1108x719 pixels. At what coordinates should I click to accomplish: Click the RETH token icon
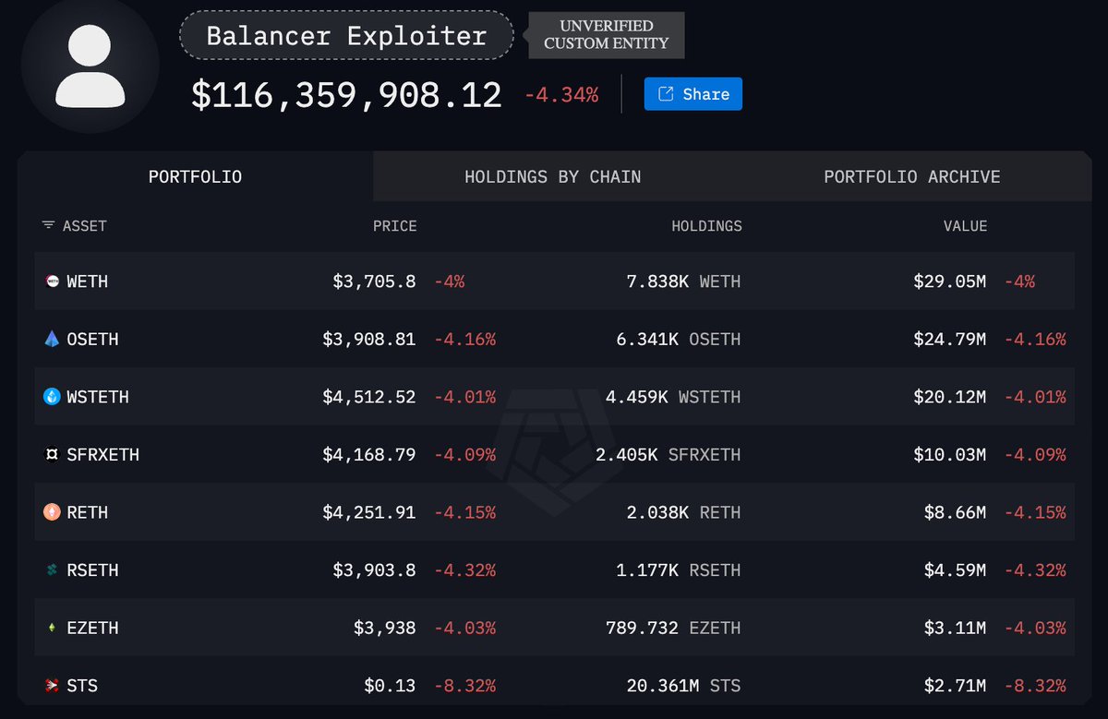coord(52,512)
